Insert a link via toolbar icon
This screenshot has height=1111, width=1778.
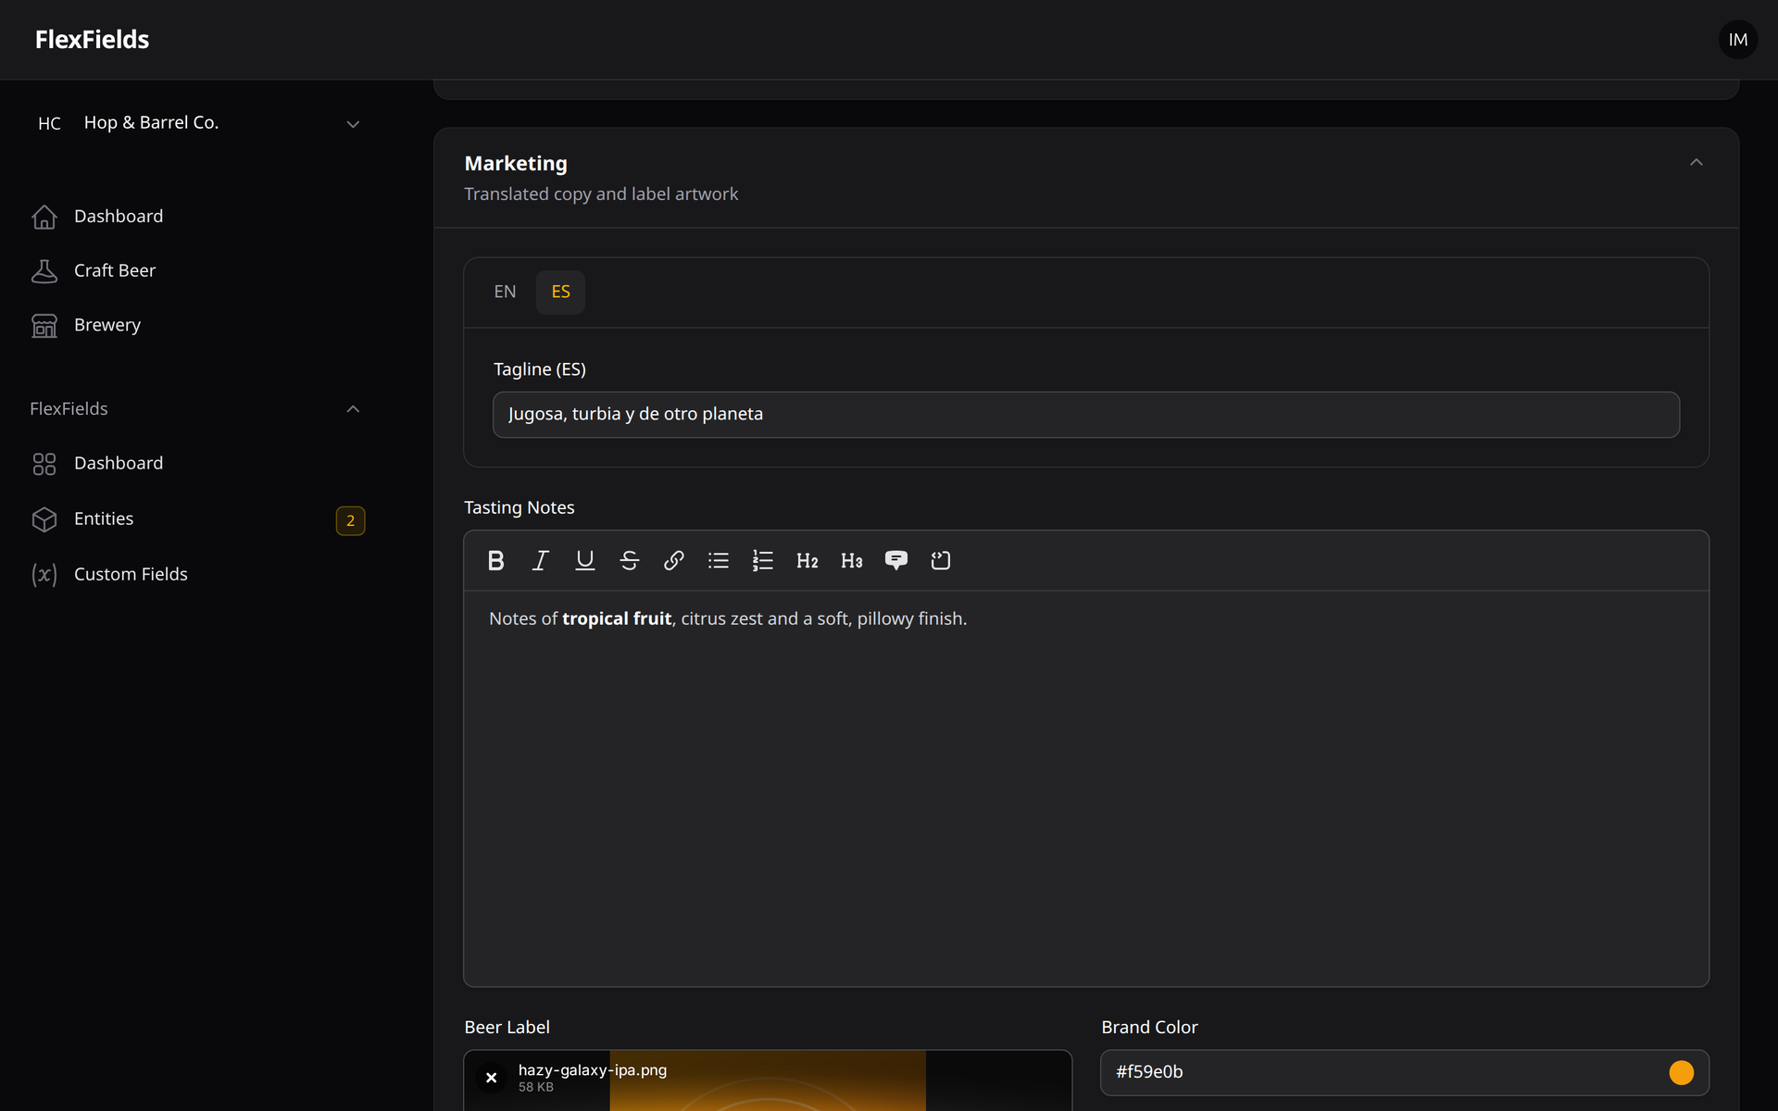673,560
